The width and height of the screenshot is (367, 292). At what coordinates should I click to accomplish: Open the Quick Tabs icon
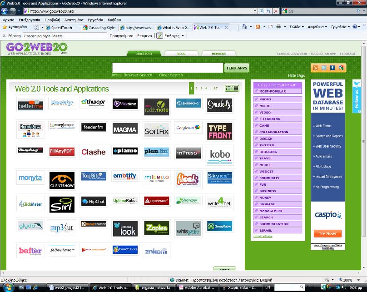[37, 27]
